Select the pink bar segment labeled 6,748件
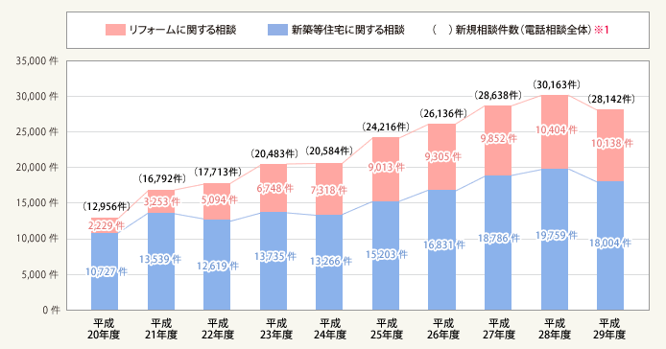This screenshot has height=349, width=666. 274,188
